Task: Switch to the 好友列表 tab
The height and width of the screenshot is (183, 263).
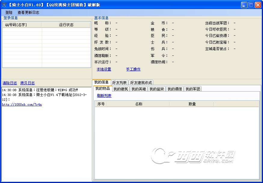Action: point(119,82)
